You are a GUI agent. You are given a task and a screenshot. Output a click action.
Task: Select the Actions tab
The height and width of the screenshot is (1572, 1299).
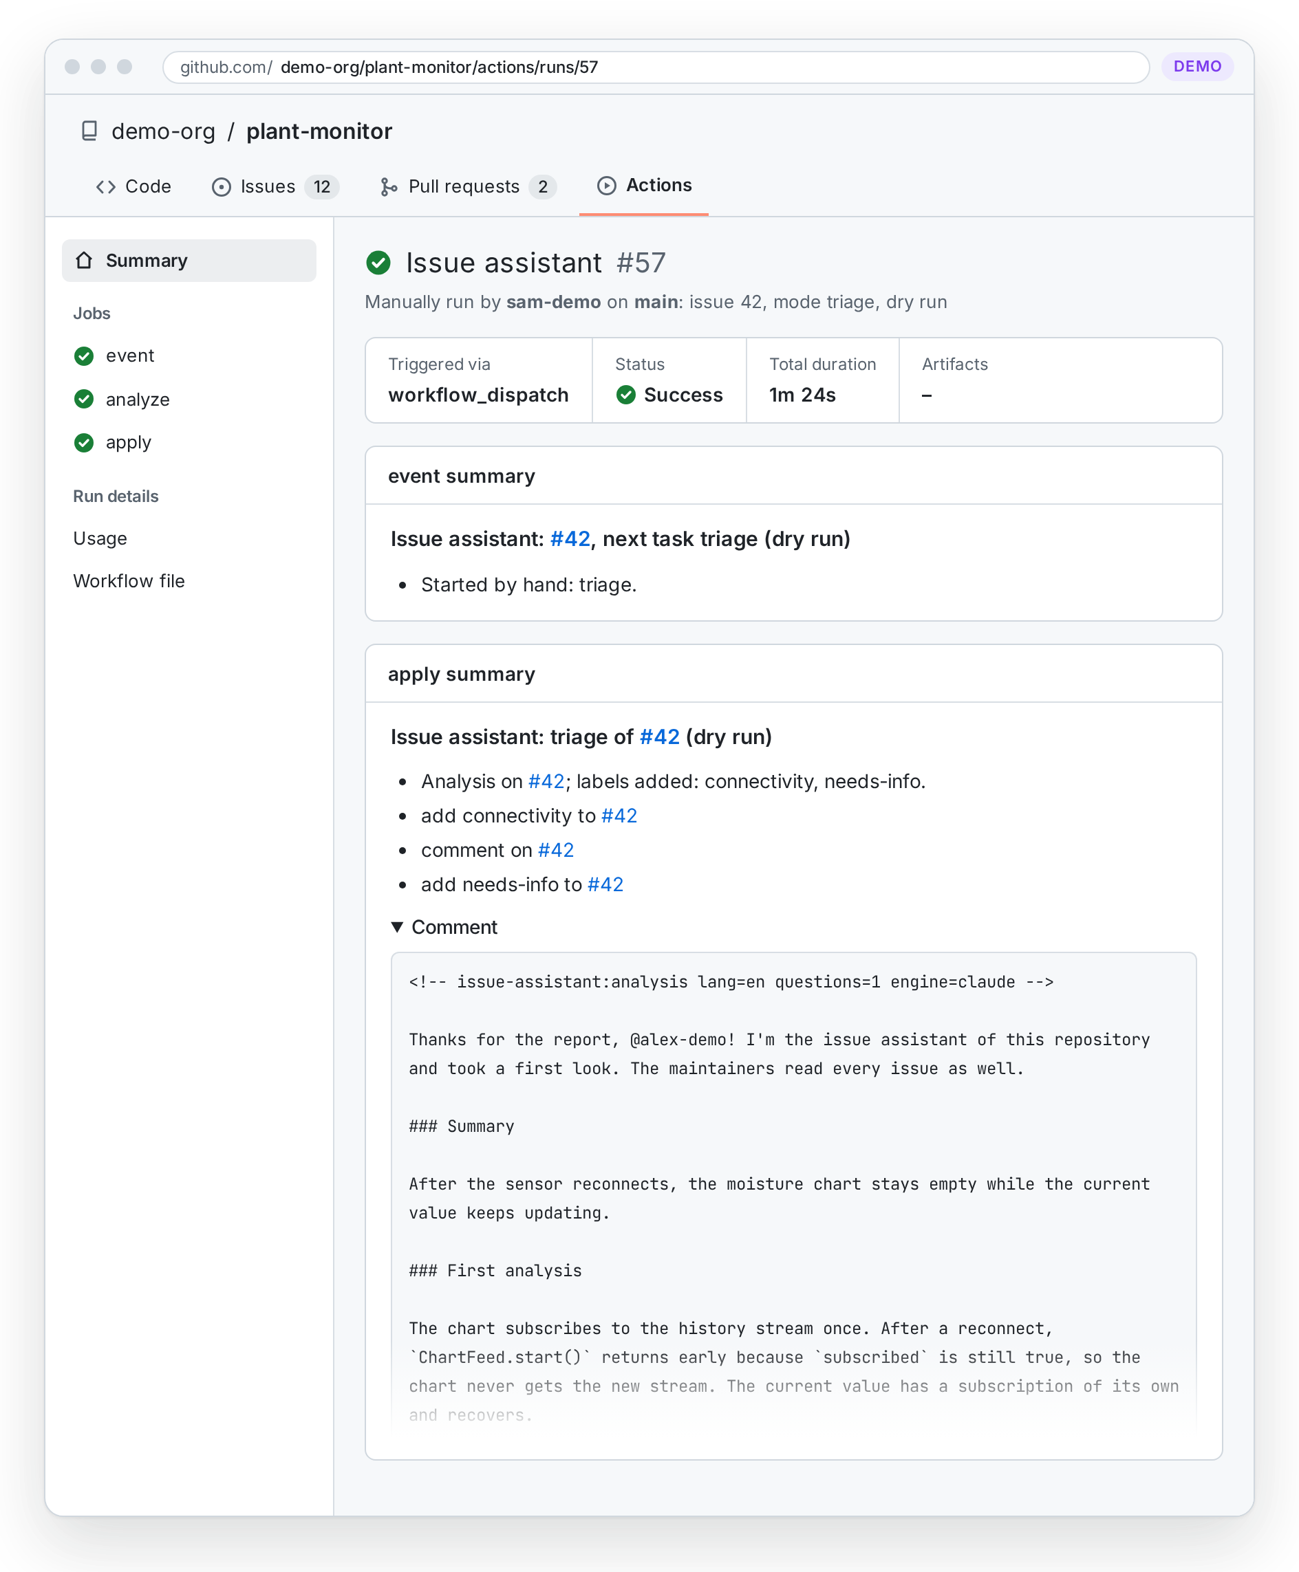[644, 186]
